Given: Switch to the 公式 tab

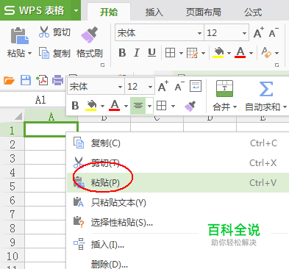Looking at the screenshot, I should click(x=253, y=12).
